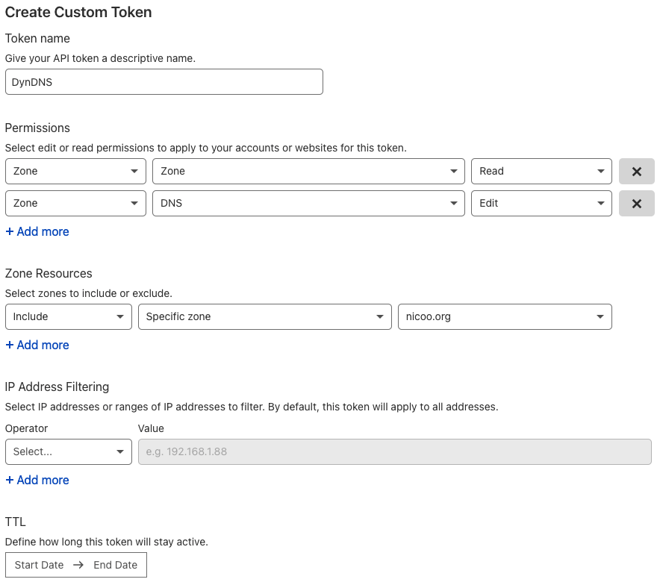Open the Include zone resource dropdown
This screenshot has width=660, height=585.
(68, 317)
